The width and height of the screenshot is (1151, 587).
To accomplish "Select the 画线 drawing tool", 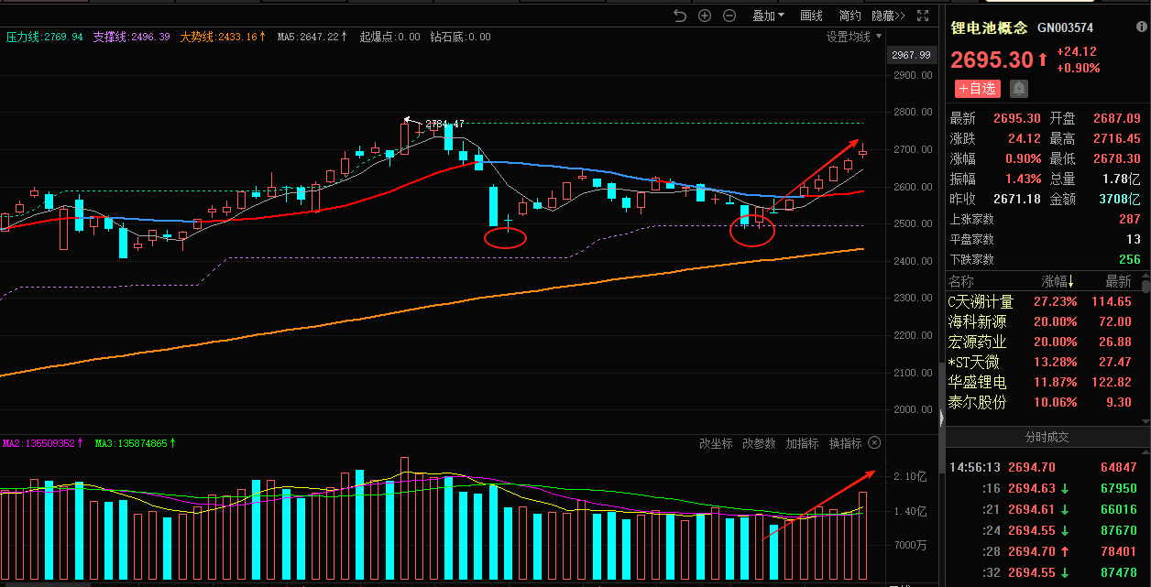I will [811, 16].
